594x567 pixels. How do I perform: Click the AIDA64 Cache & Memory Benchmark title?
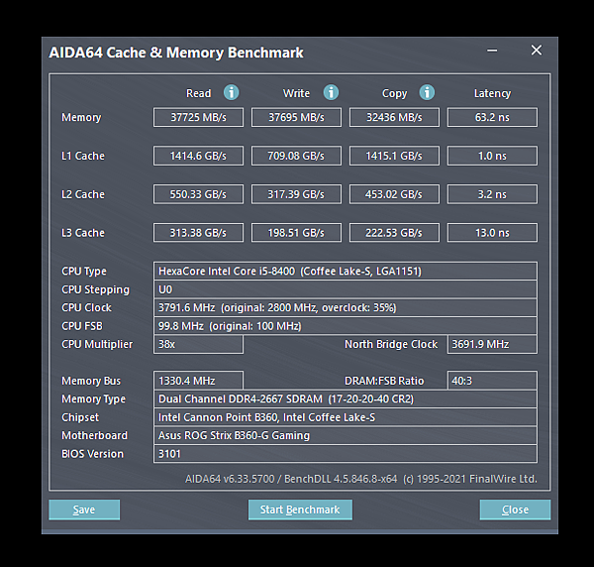[176, 53]
